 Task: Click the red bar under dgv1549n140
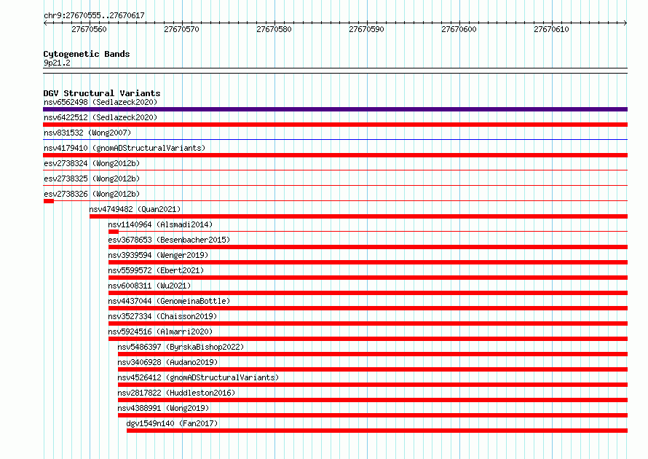click(x=377, y=431)
